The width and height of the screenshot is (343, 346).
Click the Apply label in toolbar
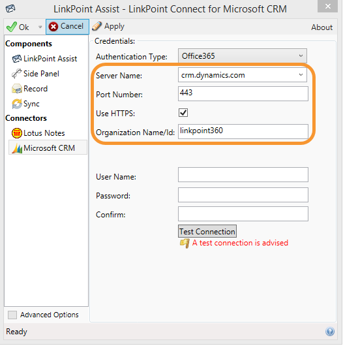coord(114,27)
